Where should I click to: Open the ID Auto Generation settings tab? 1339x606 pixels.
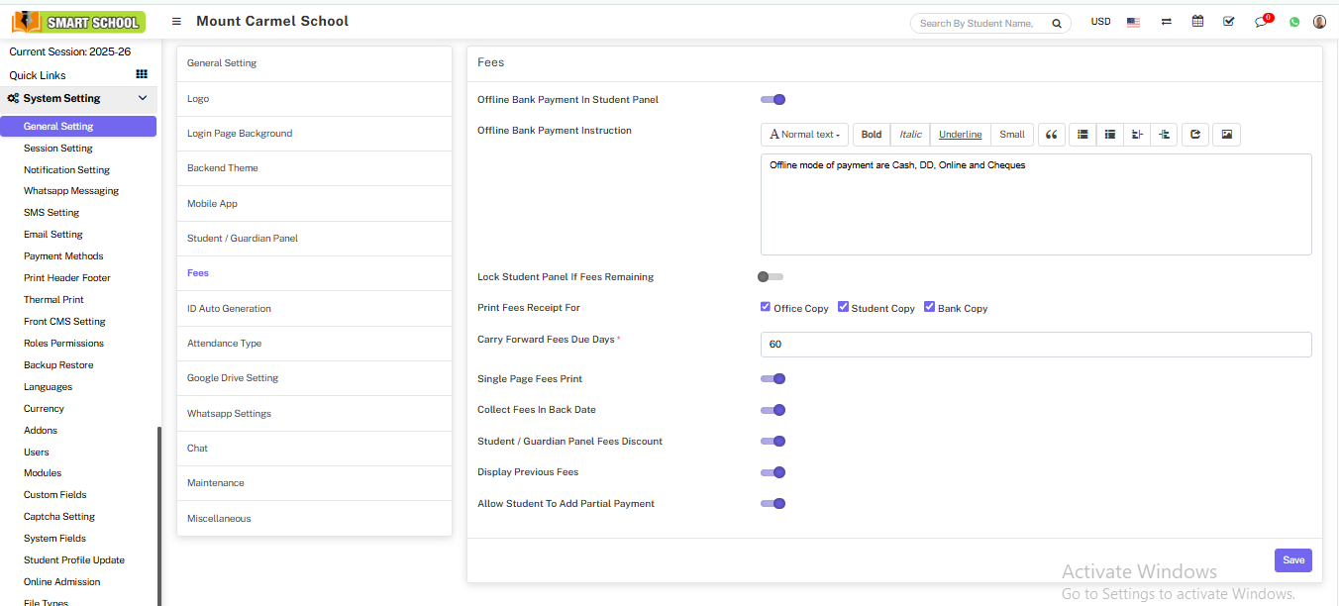point(229,309)
